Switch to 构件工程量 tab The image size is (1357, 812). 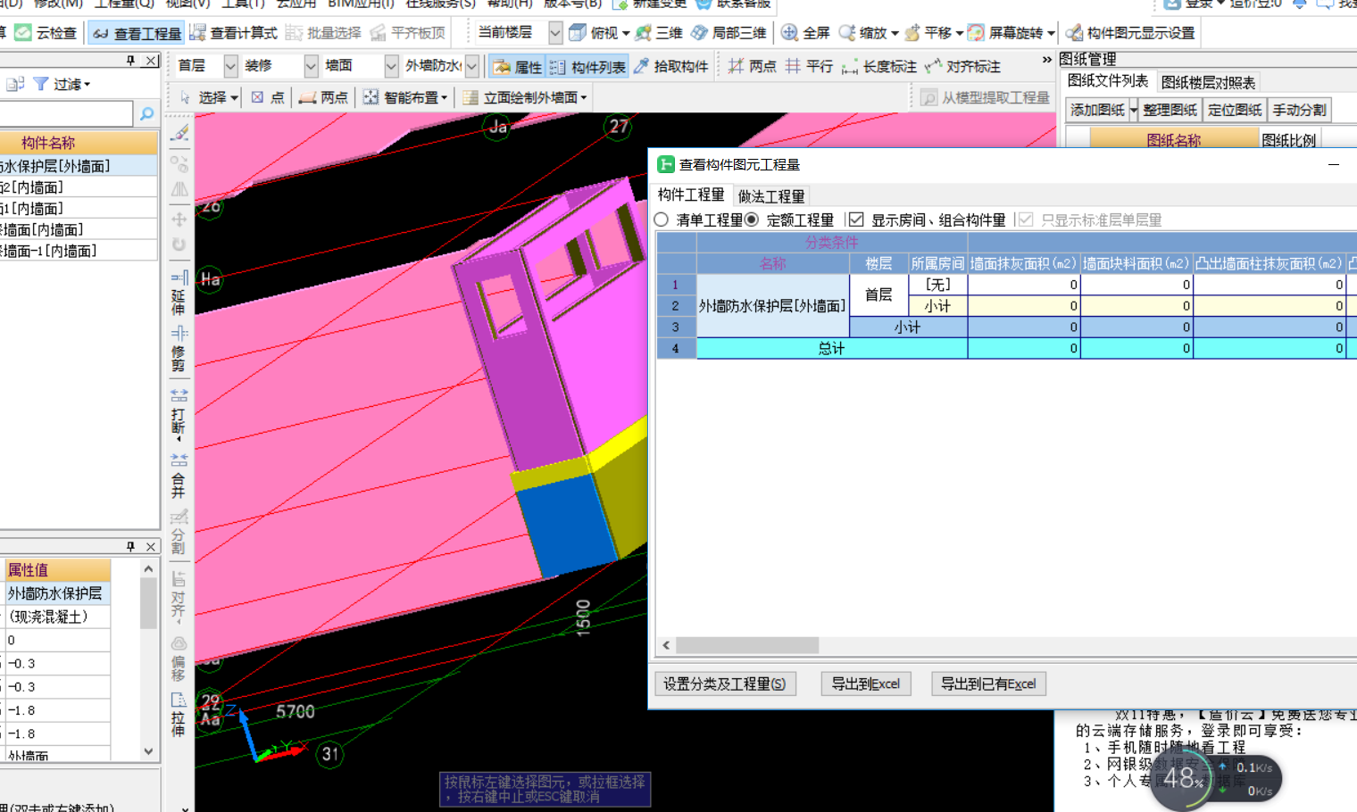pos(691,195)
